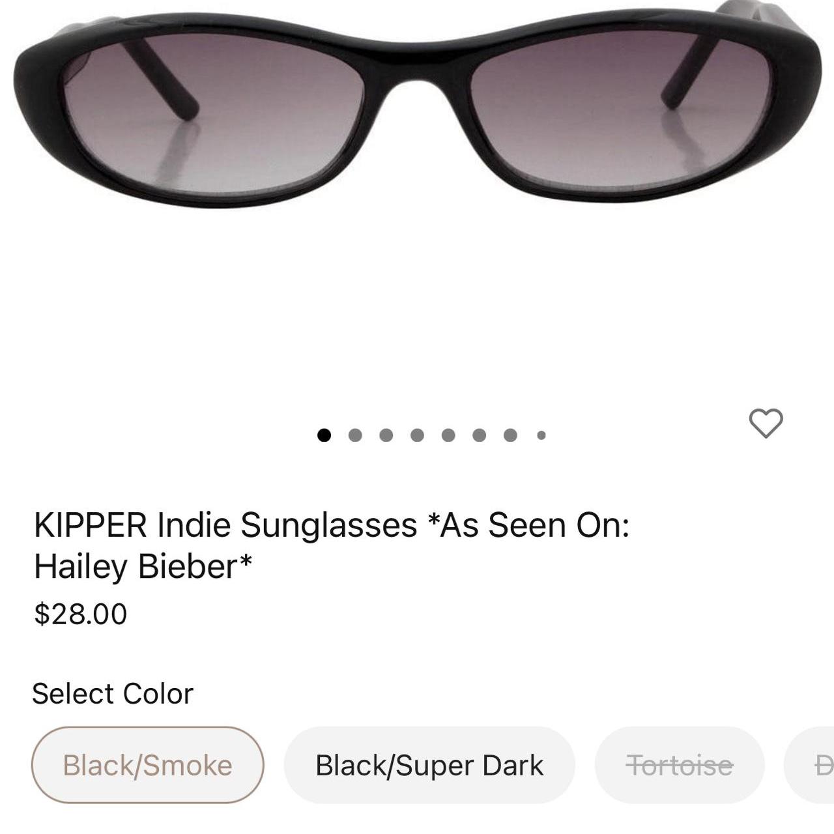This screenshot has width=834, height=834.
Task: Tap the sold-out Tortoise color option
Action: click(x=680, y=766)
